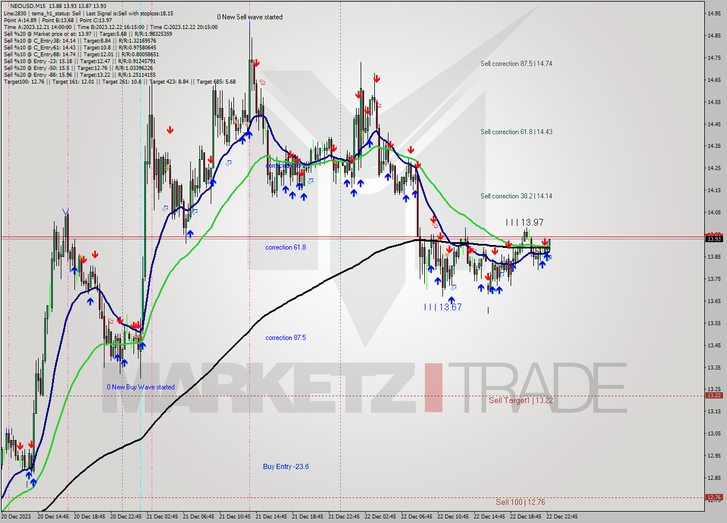Click the blue 'correction 87.5' label
The height and width of the screenshot is (523, 727).
coord(286,338)
